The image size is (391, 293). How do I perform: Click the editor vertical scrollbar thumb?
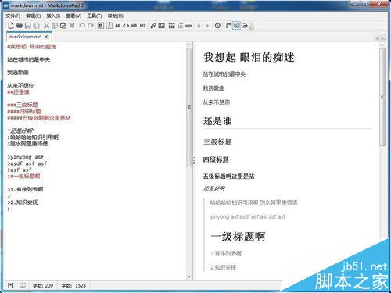tap(189, 107)
